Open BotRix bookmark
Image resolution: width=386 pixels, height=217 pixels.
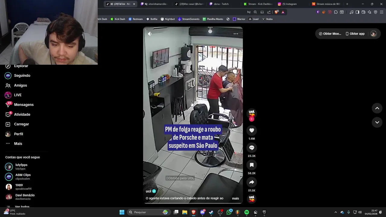pyautogui.click(x=152, y=19)
